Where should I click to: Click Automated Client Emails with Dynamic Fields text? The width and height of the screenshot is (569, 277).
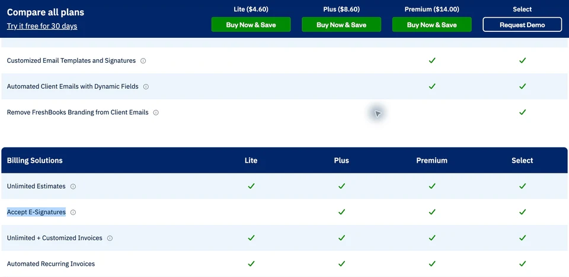tap(72, 86)
